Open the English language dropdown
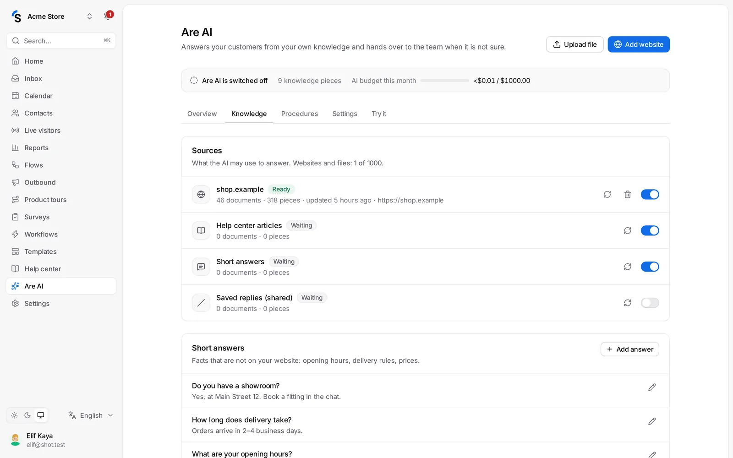 (x=91, y=415)
